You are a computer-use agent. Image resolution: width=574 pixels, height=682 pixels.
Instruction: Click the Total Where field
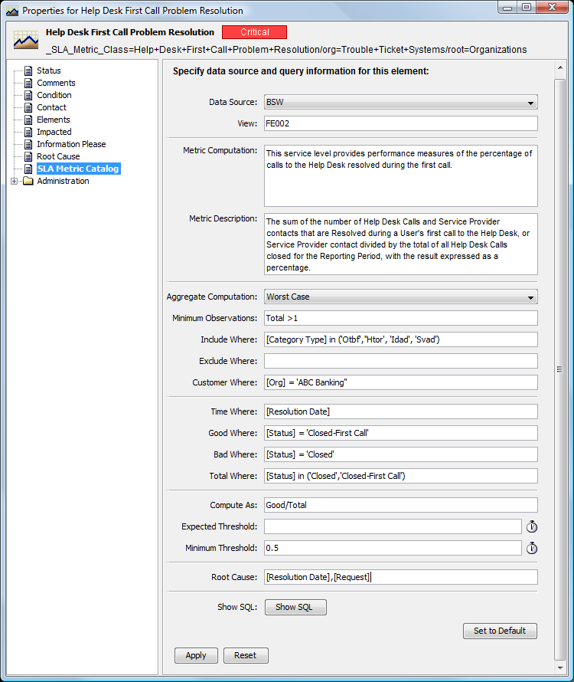click(x=400, y=476)
